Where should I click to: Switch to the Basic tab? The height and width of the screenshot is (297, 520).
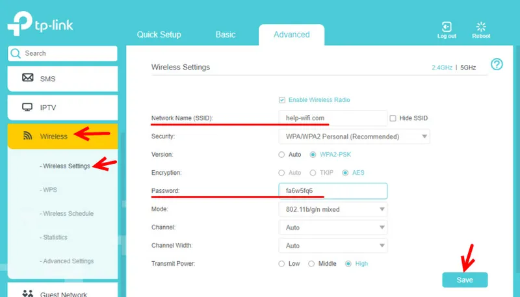tap(226, 34)
